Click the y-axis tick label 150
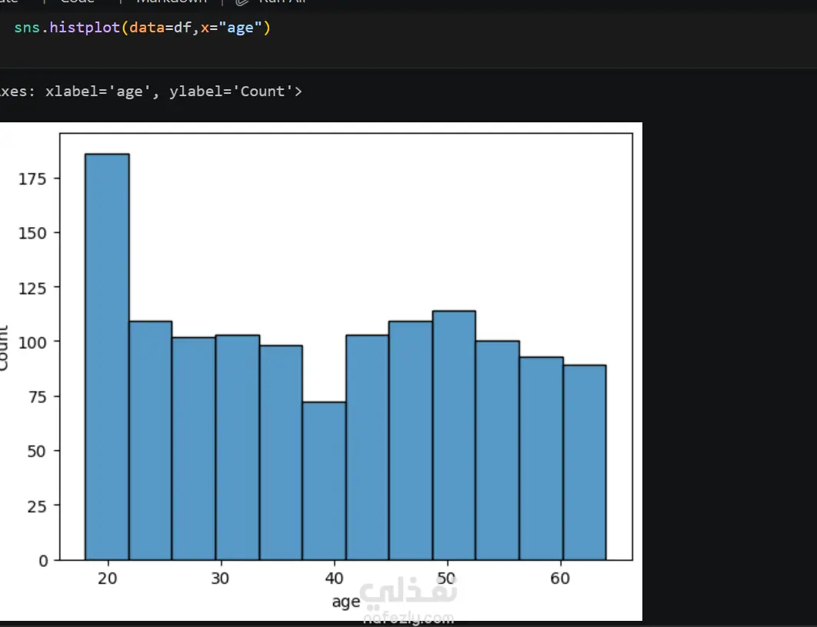Screen dimensions: 817x627 (x=32, y=233)
